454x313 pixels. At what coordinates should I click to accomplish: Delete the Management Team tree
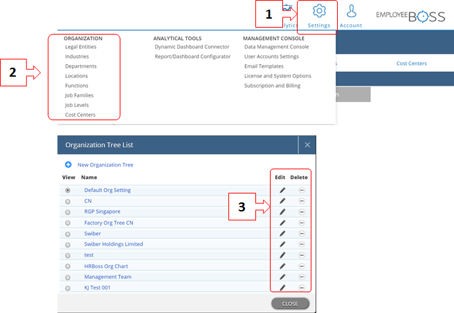pos(302,277)
